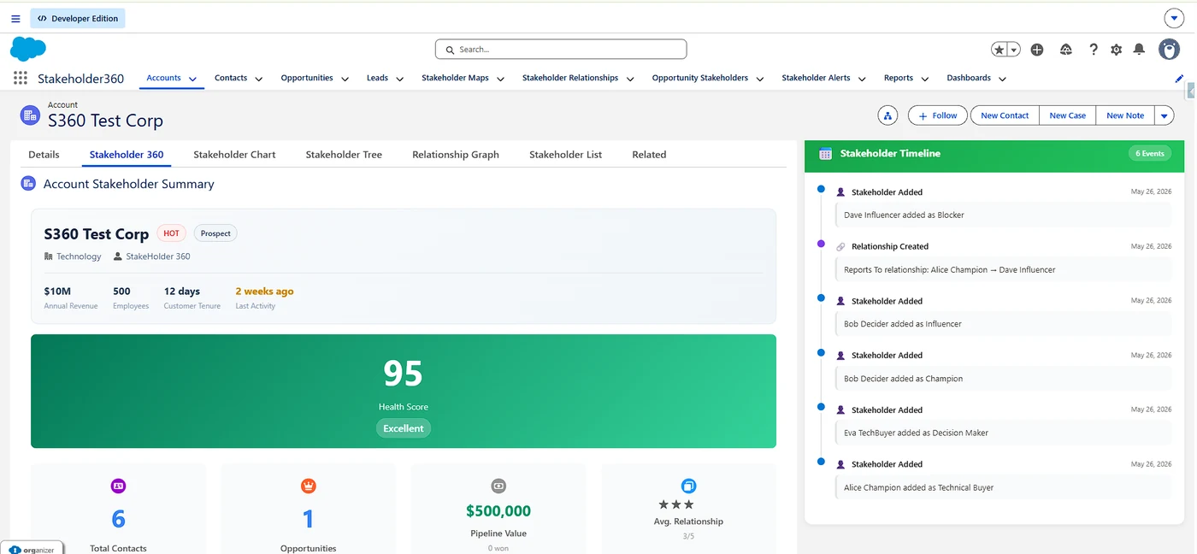Expand the Stakeholder Alerts dropdown chevron
The image size is (1197, 554).
pyautogui.click(x=862, y=79)
